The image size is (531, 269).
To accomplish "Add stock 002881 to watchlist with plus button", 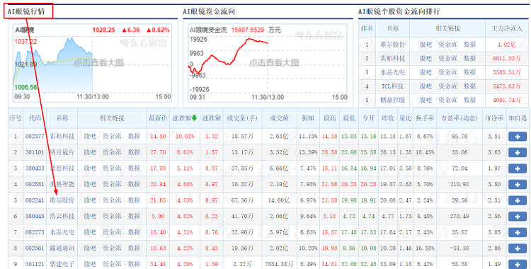I will pyautogui.click(x=517, y=184).
